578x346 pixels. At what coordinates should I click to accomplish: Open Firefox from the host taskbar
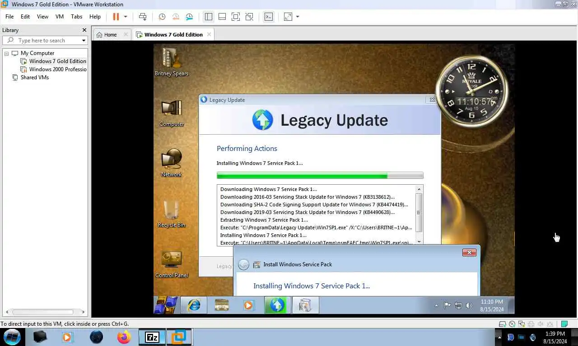(123, 337)
